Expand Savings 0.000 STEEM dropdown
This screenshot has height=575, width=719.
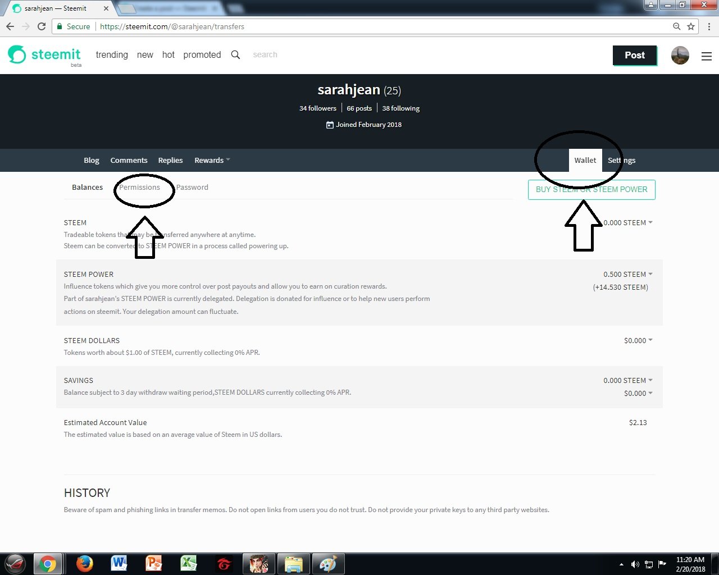[628, 380]
